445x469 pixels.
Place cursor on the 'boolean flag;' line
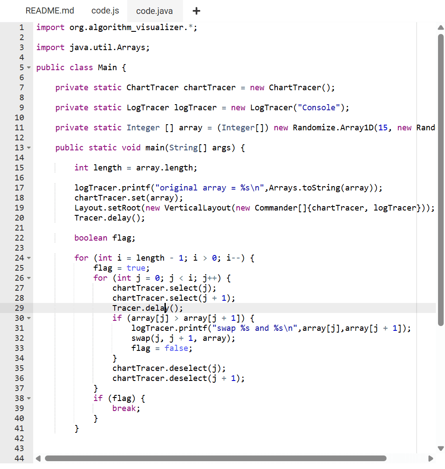pos(105,238)
